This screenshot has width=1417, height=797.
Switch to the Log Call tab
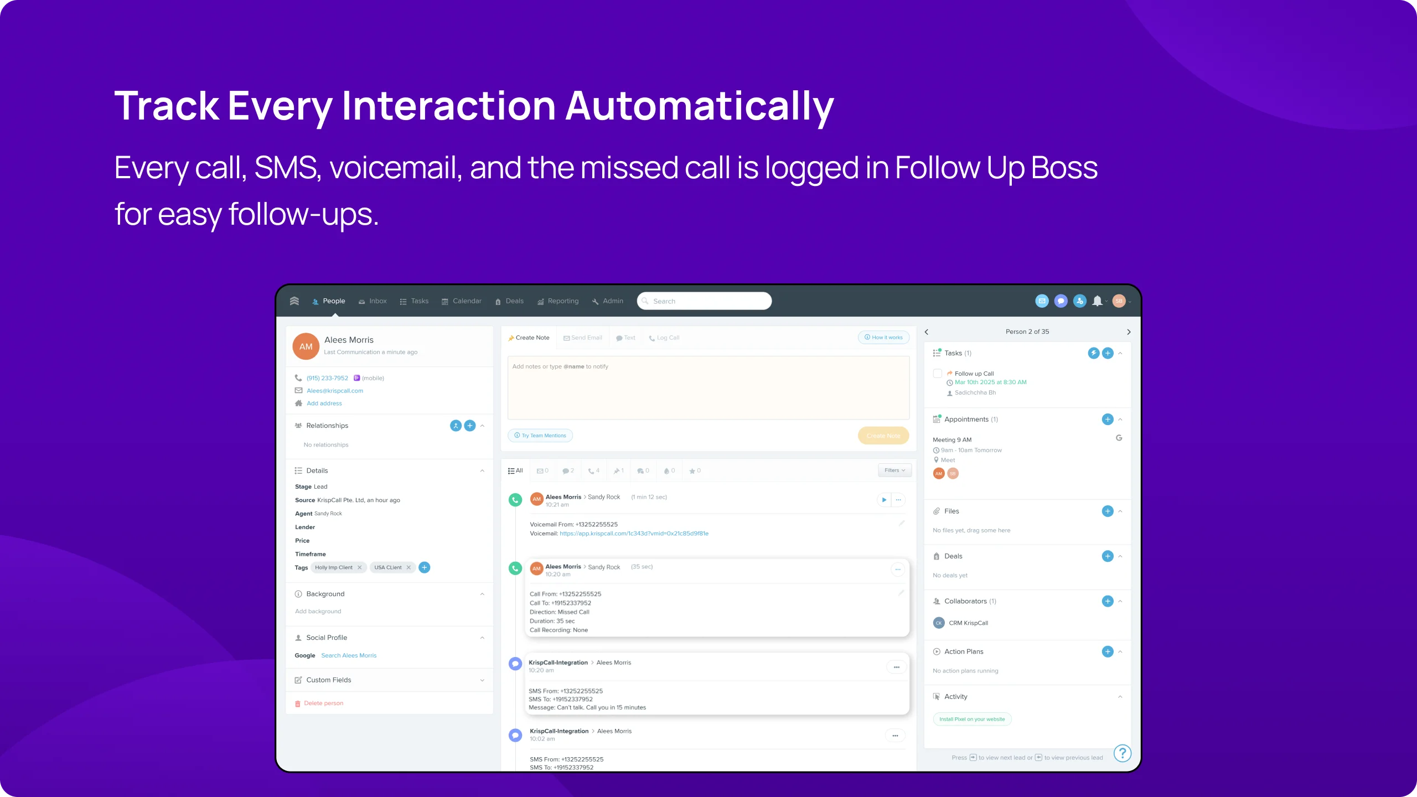(664, 338)
